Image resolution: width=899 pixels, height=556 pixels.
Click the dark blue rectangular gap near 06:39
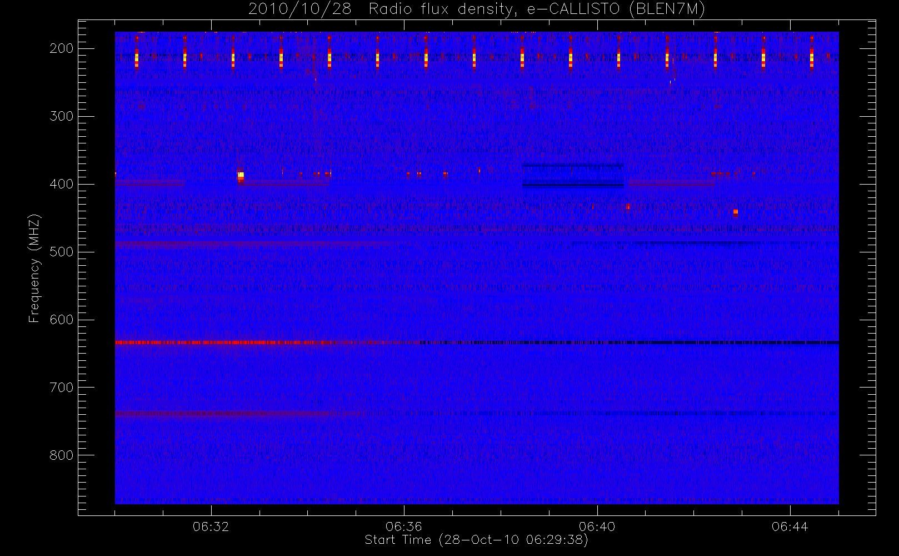[573, 176]
